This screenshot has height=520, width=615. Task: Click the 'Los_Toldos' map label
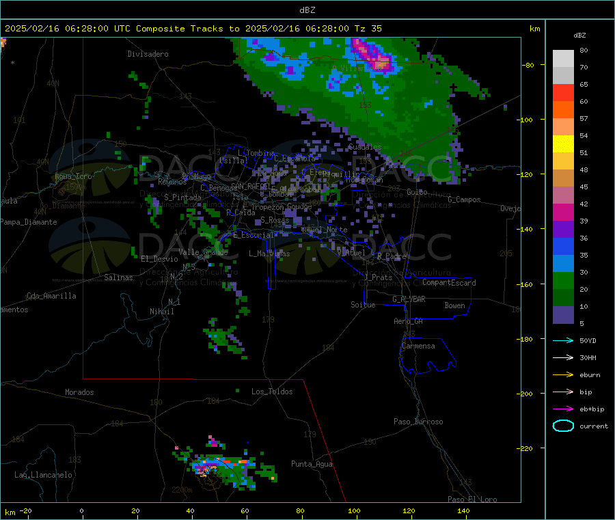(272, 392)
